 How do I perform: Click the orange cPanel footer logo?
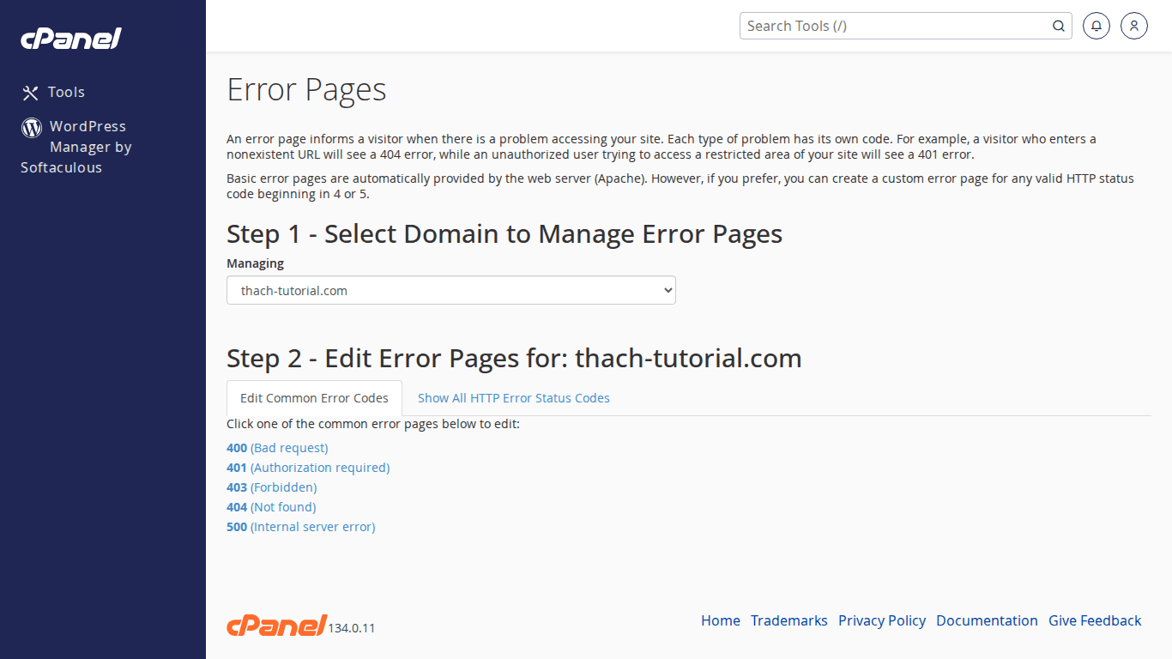click(x=276, y=626)
